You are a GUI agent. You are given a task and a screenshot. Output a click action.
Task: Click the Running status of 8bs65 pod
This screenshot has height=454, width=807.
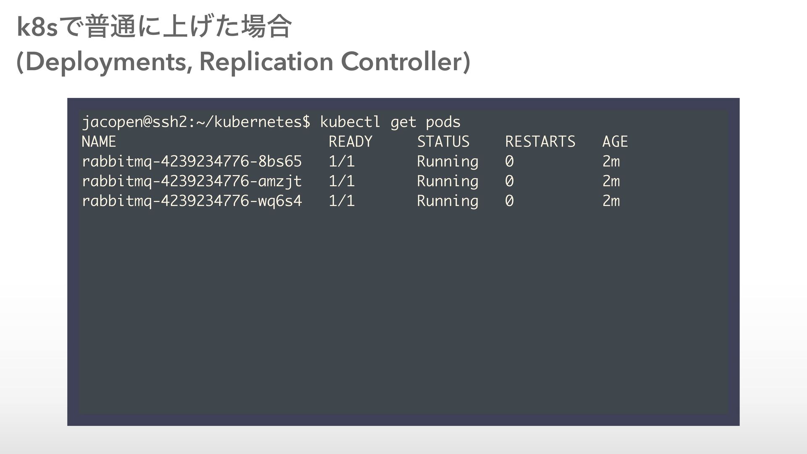click(448, 161)
